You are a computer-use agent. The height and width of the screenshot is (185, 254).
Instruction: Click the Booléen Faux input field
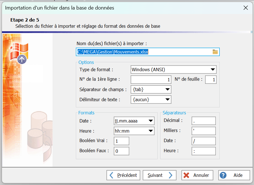tap(121, 151)
